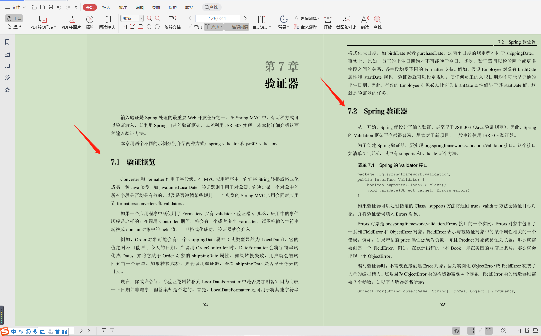Select two-page icon in status bar
The height and width of the screenshot is (336, 541).
(489, 331)
